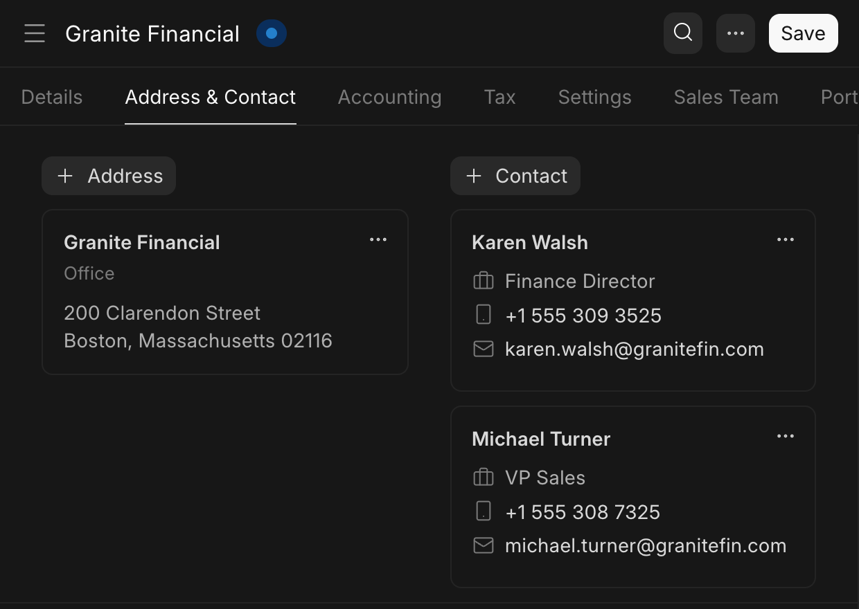The width and height of the screenshot is (859, 609).
Task: Click michael.turner@granitefin.com email
Action: [646, 546]
